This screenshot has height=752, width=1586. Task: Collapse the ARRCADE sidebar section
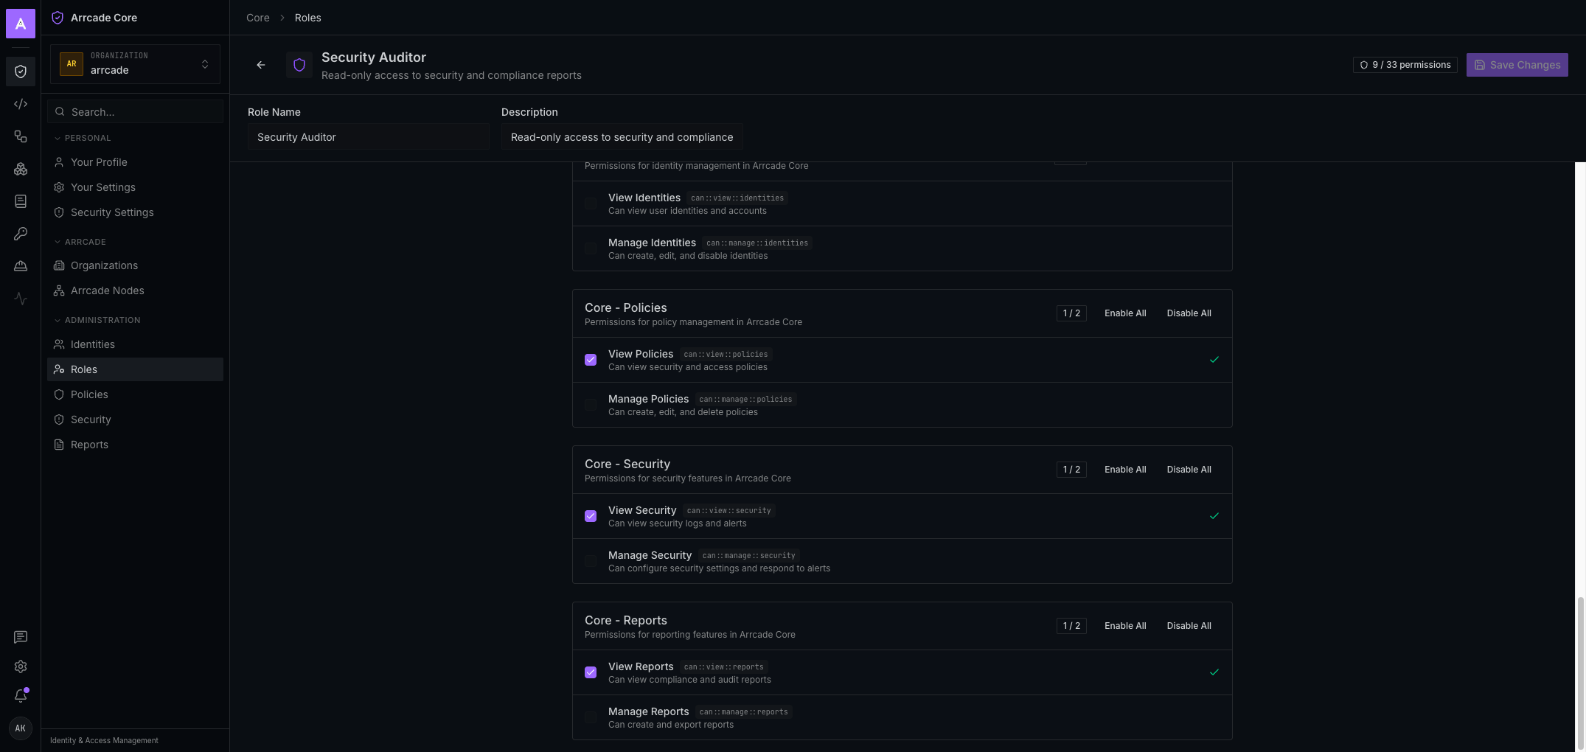click(80, 242)
